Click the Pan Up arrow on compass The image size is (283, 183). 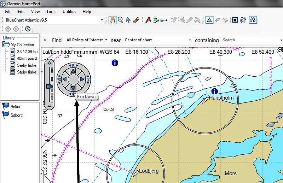point(73,71)
